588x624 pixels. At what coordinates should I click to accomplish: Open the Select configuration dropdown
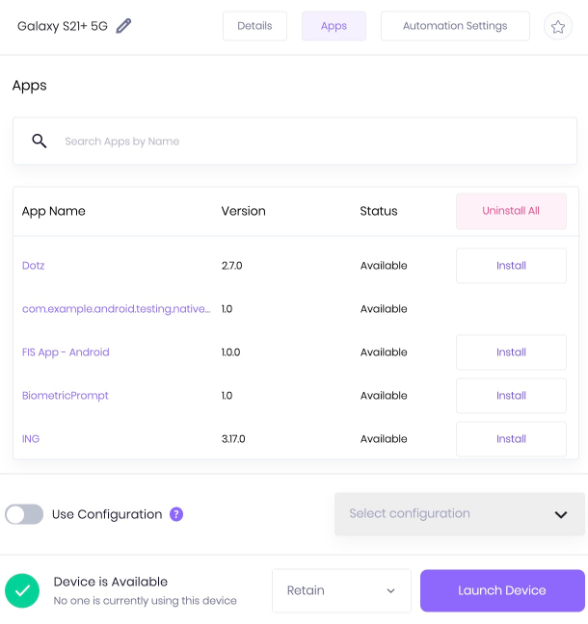click(x=460, y=514)
